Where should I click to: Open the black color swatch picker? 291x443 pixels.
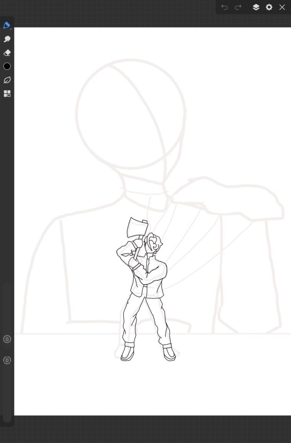coord(7,66)
